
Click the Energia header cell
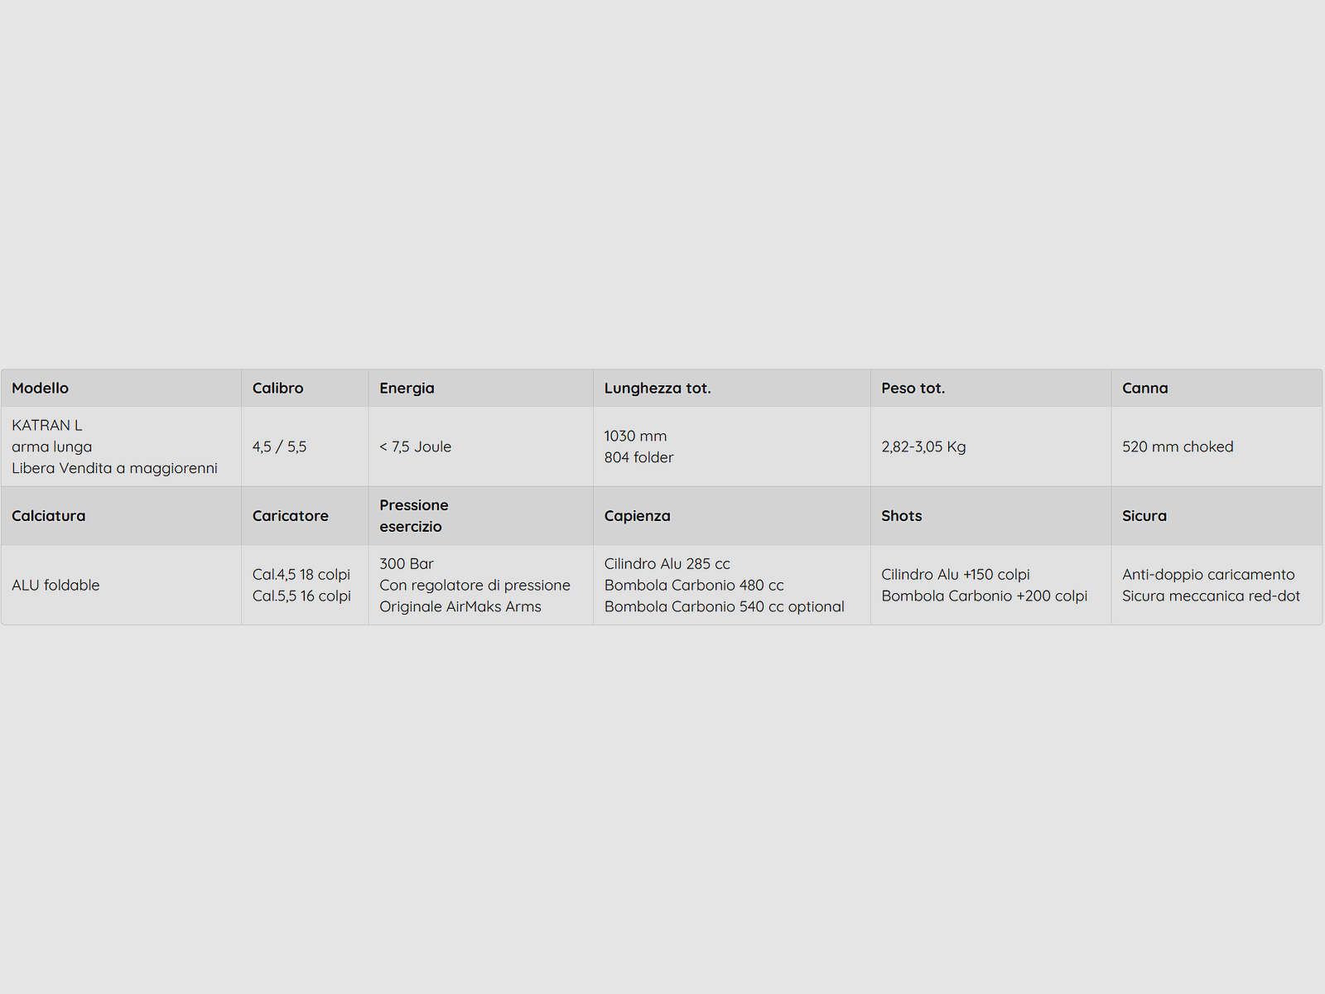click(480, 388)
